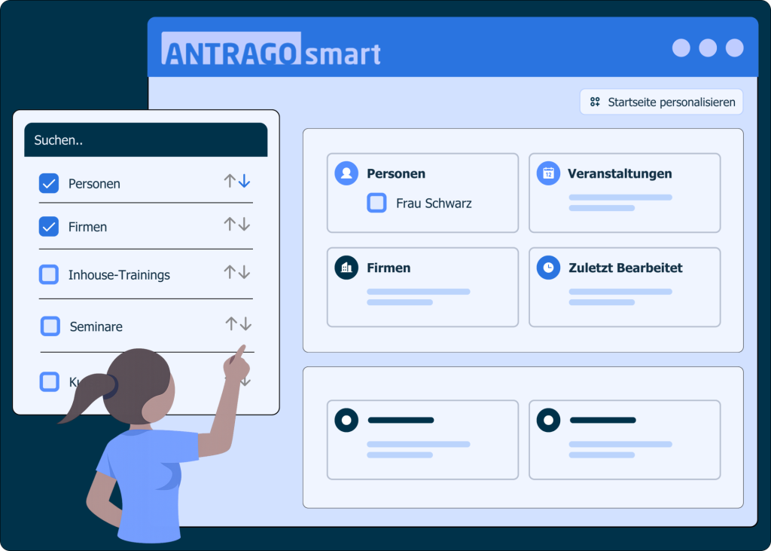The width and height of the screenshot is (771, 551).
Task: Click the Zuletzt Bearbeitet clock icon
Action: pos(548,268)
